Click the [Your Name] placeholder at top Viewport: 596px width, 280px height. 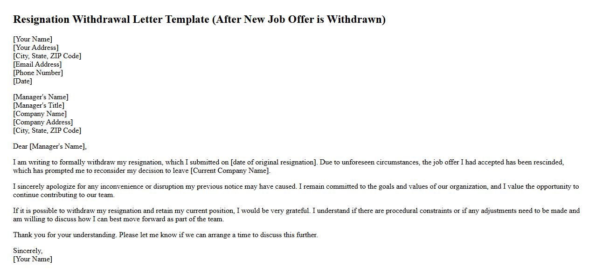(x=33, y=39)
